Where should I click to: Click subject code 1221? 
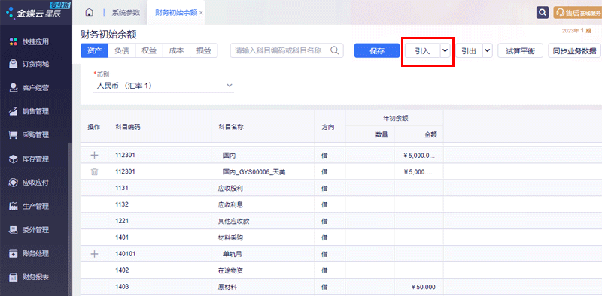coord(122,221)
